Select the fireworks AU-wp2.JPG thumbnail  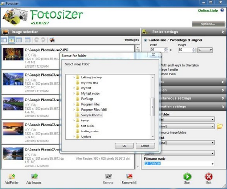(x=13, y=54)
